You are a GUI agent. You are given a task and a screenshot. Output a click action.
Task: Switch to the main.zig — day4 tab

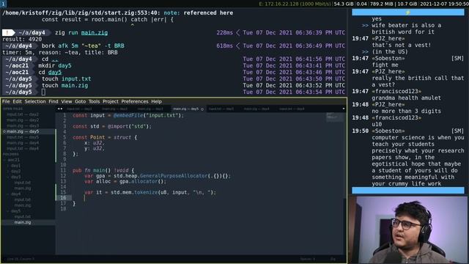[x=256, y=109]
